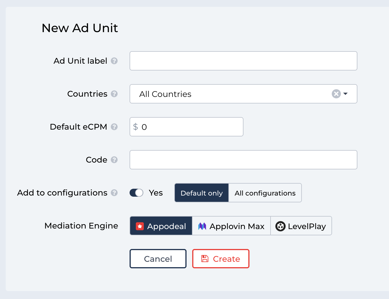Image resolution: width=389 pixels, height=299 pixels.
Task: Click the Applovin Max logo icon
Action: 202,226
